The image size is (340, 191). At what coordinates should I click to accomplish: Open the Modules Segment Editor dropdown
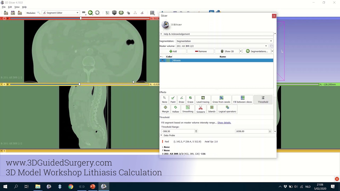pos(61,13)
